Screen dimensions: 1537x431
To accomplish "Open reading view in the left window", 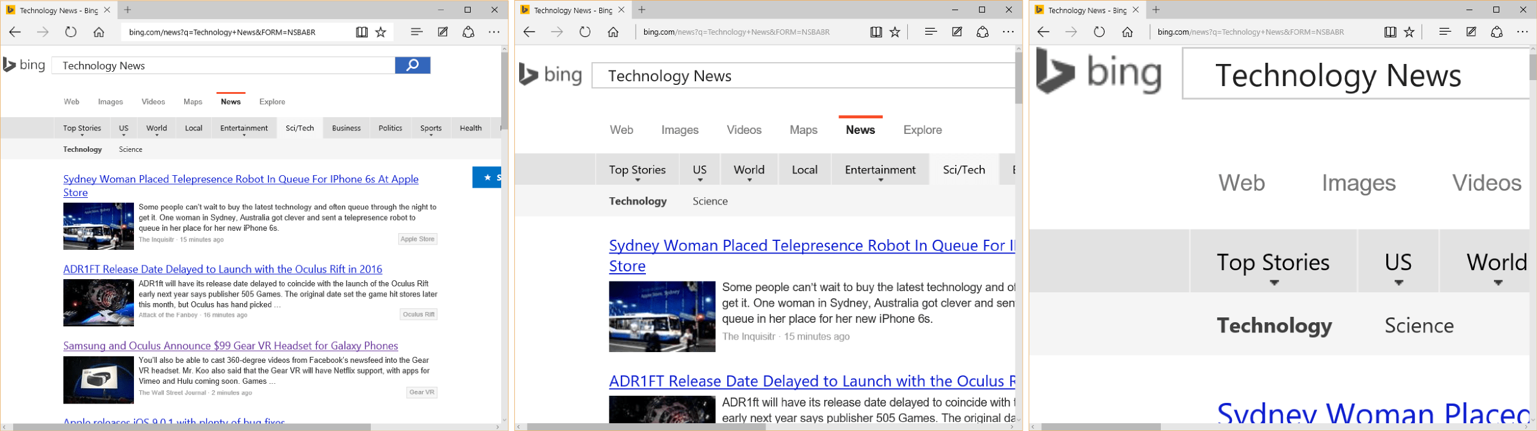I will (x=362, y=32).
